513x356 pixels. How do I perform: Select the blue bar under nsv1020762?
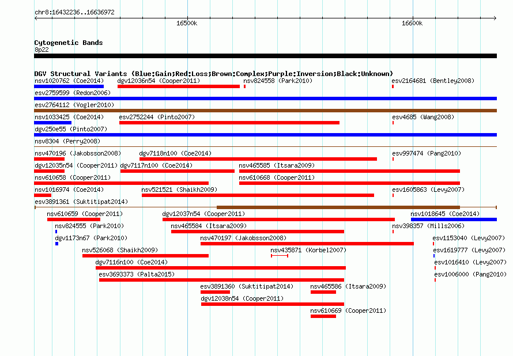69,86
